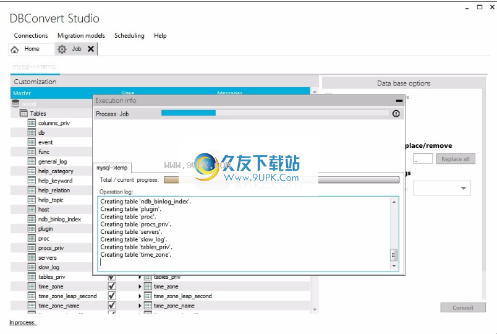Click the slow_log table icon
The image size is (497, 334).
coord(32,267)
